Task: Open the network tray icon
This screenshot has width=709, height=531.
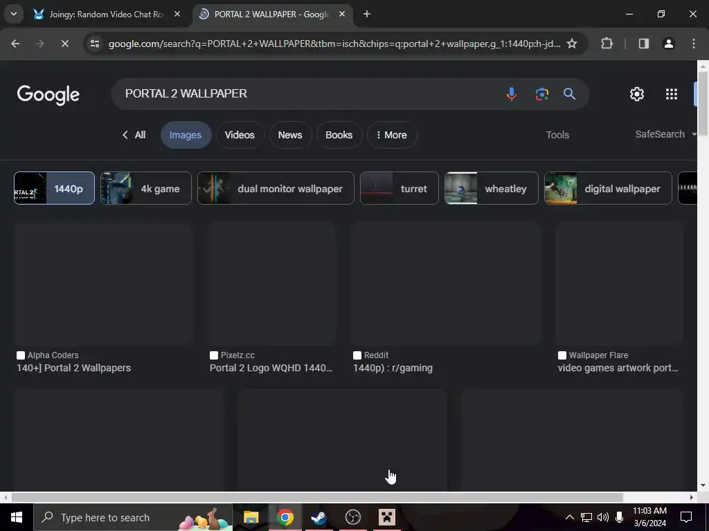Action: [586, 517]
